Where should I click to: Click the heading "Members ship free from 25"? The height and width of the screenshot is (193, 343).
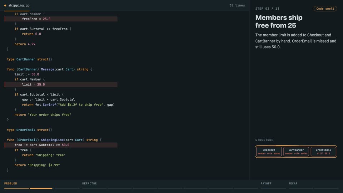279,21
